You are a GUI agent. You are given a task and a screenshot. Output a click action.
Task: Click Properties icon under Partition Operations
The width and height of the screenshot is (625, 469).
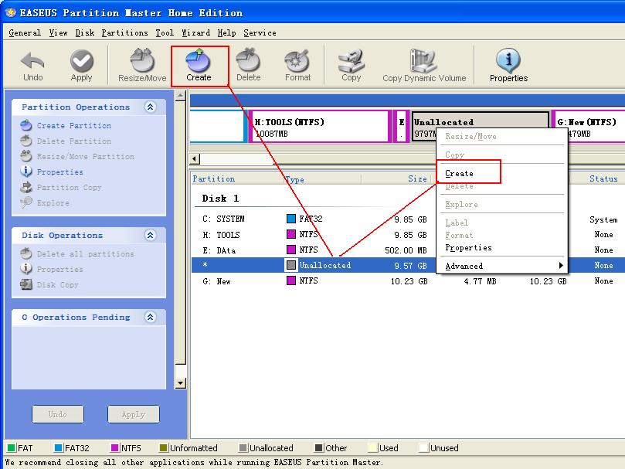[26, 171]
